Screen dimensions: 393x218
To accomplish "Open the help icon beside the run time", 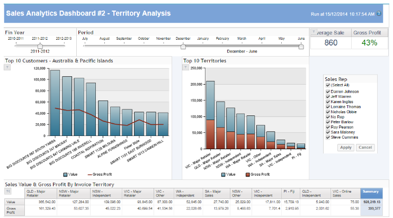I will 379,14.
